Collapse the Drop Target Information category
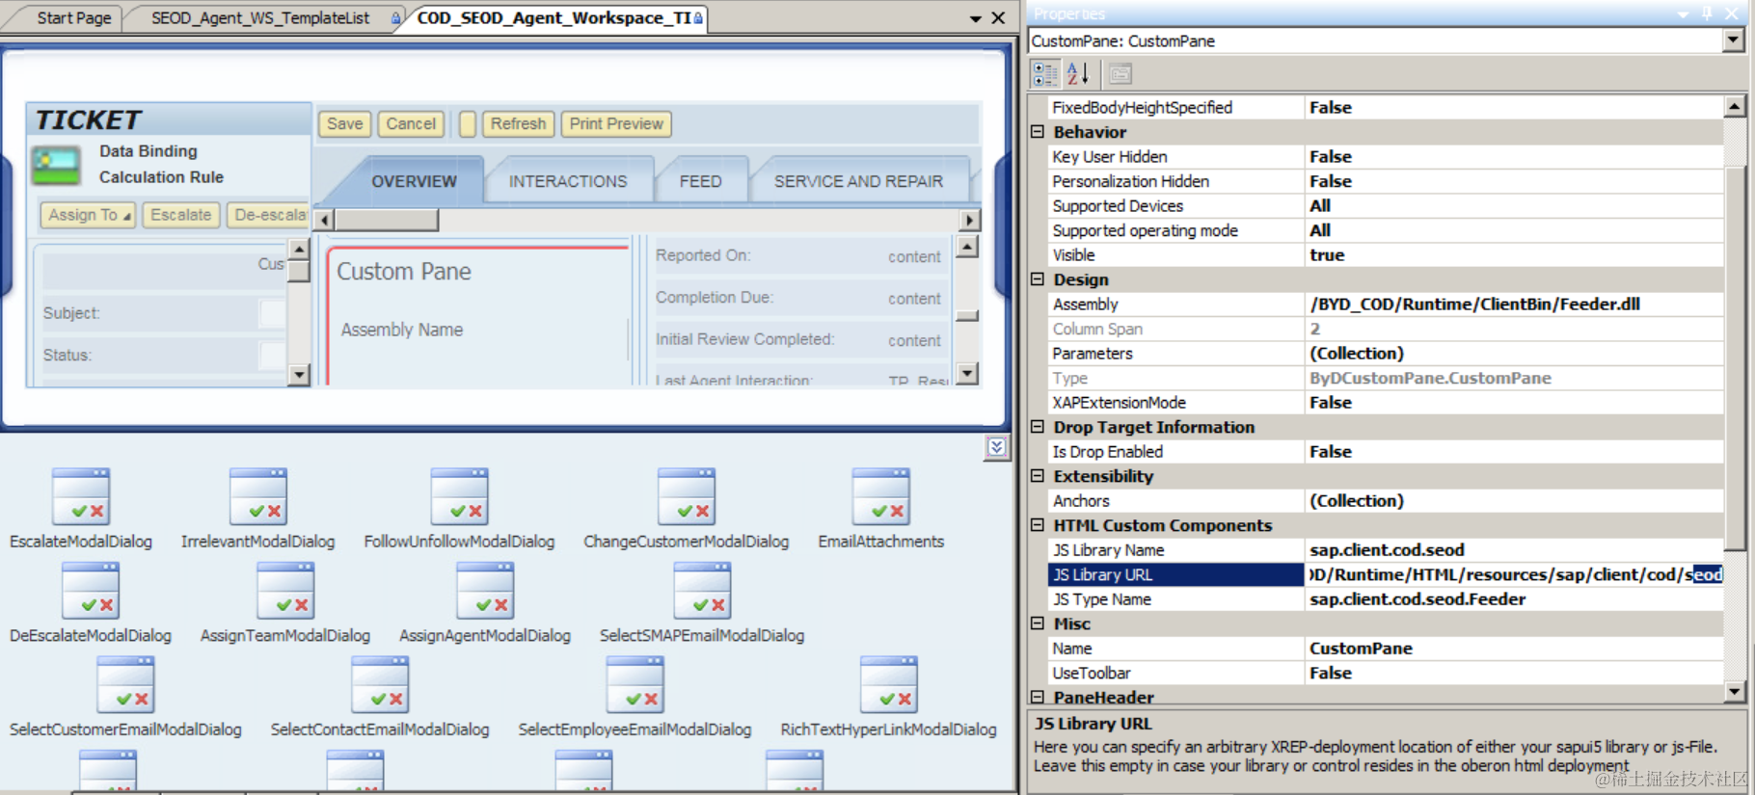The height and width of the screenshot is (795, 1755). tap(1038, 427)
